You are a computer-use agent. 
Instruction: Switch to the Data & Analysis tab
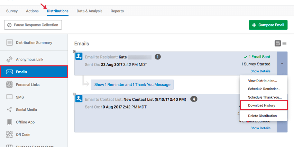(x=89, y=11)
